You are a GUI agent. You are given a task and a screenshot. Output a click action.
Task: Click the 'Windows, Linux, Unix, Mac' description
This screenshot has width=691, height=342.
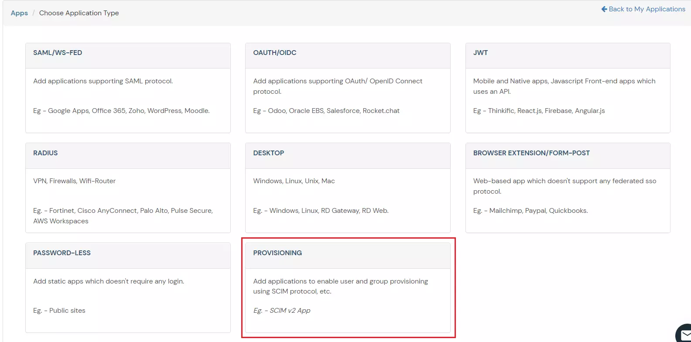pos(294,181)
